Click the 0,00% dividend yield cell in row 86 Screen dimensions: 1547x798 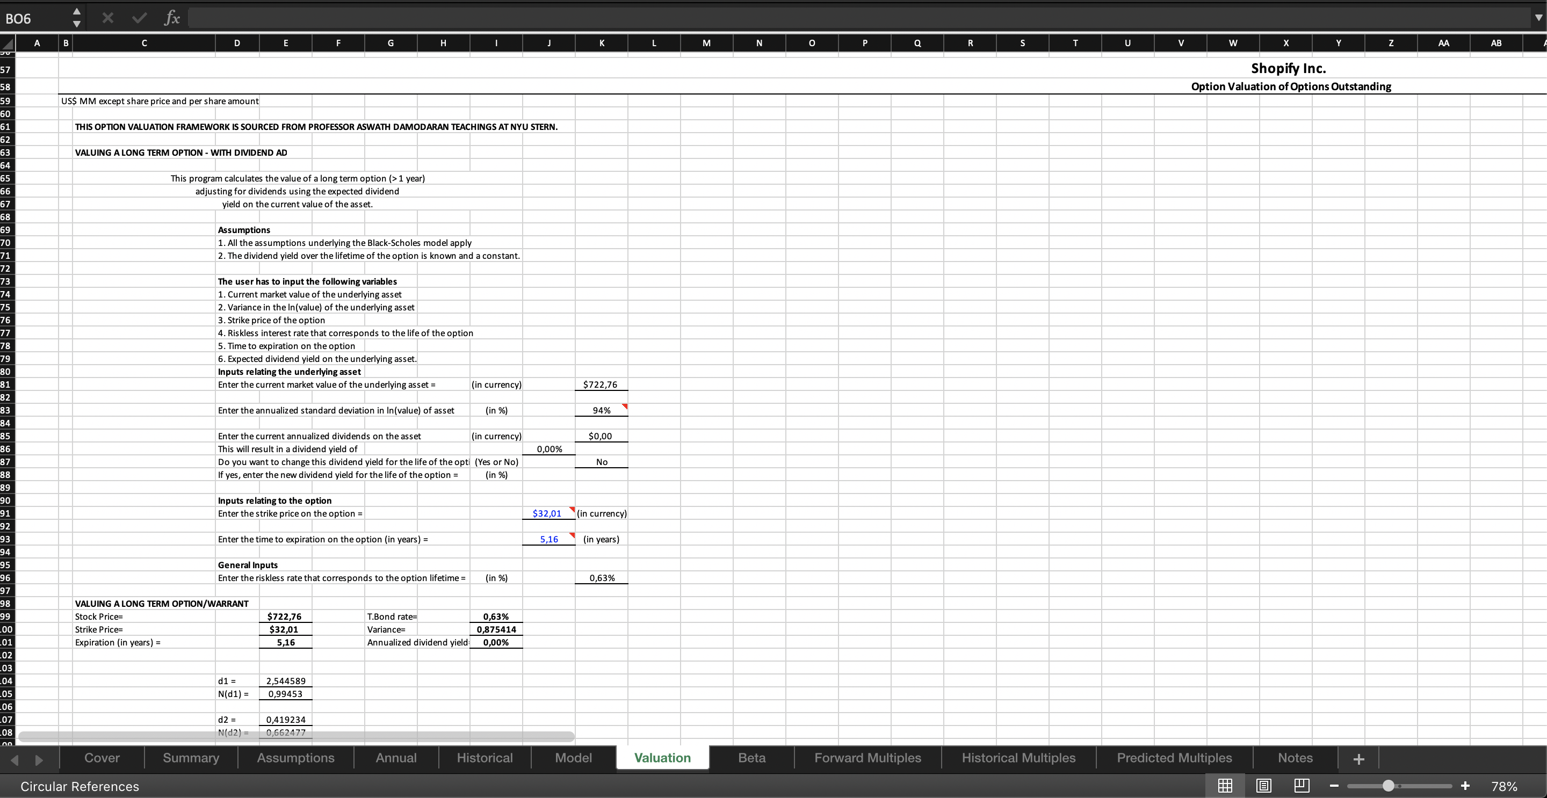click(549, 449)
